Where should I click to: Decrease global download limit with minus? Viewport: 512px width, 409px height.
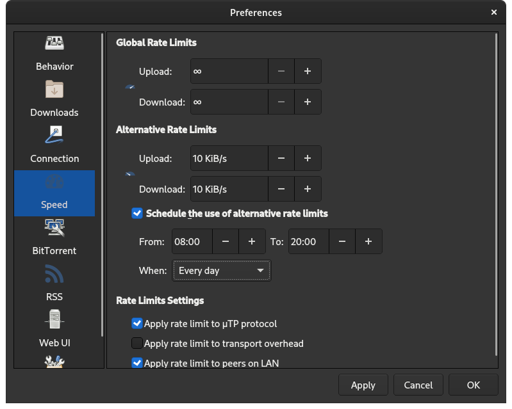[x=281, y=102]
